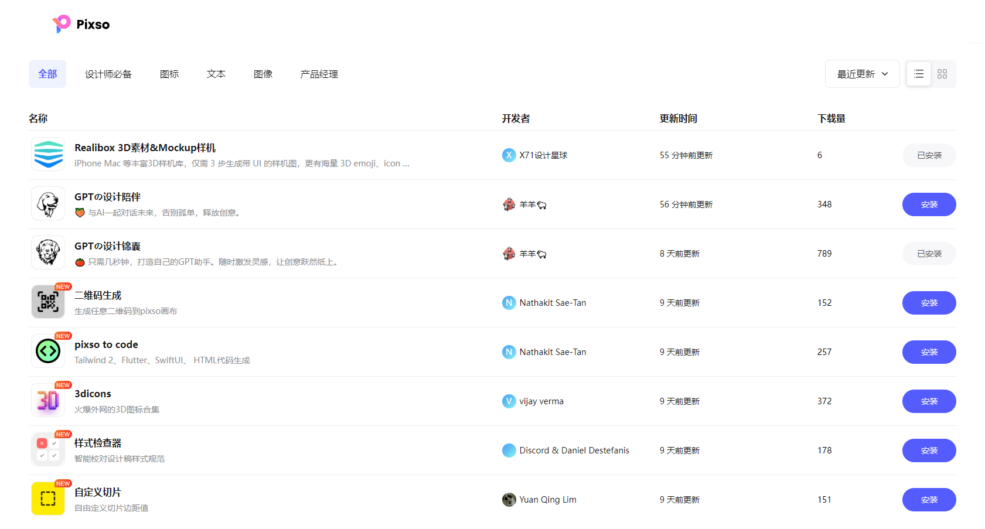Click Nathakit avatar in pixso to code row
Viewport: 985px width, 529px height.
tap(509, 352)
